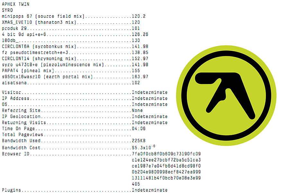Open the XMAS_EVET10 (thanaton3 mix) track

[39, 22]
